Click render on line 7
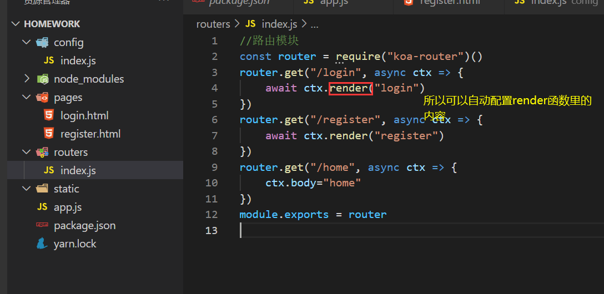The height and width of the screenshot is (294, 604). coord(348,135)
